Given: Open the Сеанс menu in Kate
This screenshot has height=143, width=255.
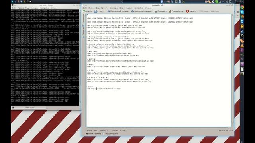Looking at the screenshot, I should click(122, 8).
